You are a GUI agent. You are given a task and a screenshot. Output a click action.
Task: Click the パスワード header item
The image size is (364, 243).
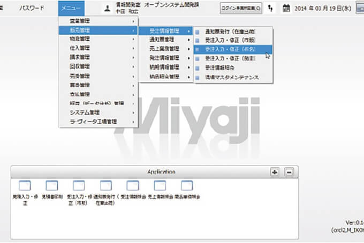click(32, 8)
